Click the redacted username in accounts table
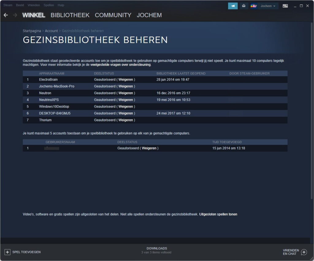Screen dimensions: 314x261 pos(52,148)
